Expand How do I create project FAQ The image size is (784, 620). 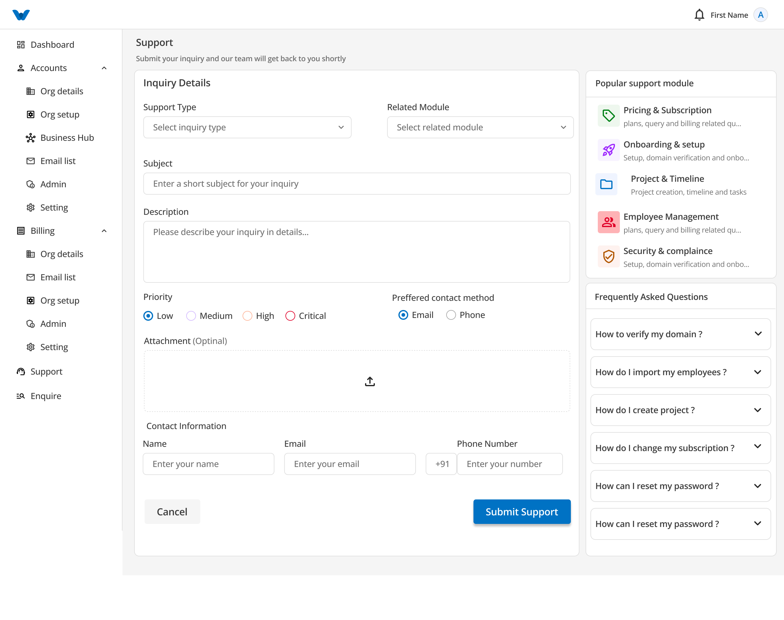tap(680, 410)
